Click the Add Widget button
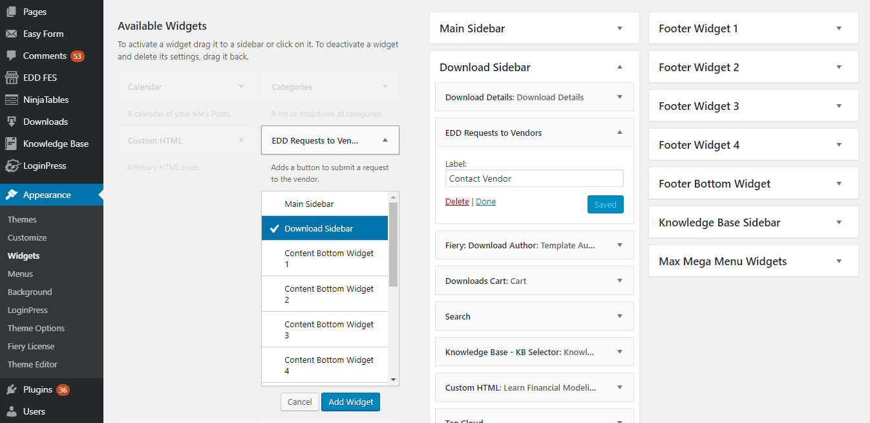 click(351, 402)
